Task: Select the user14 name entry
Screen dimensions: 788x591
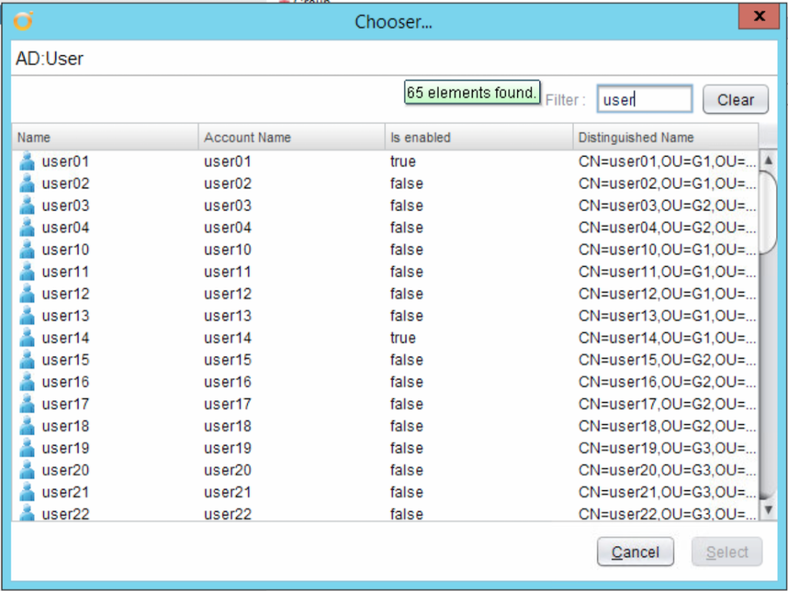Action: [x=65, y=338]
